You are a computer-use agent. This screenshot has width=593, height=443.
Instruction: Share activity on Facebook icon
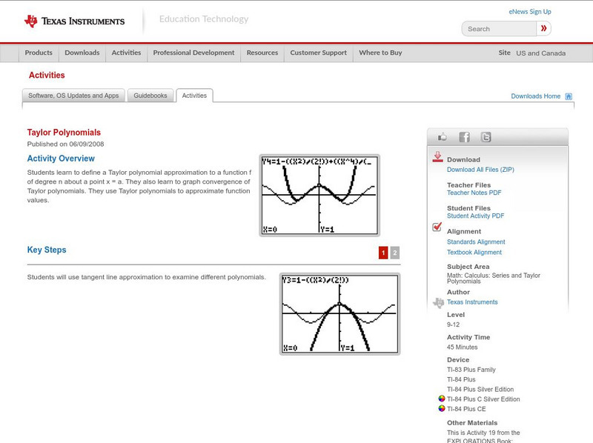[x=464, y=137]
